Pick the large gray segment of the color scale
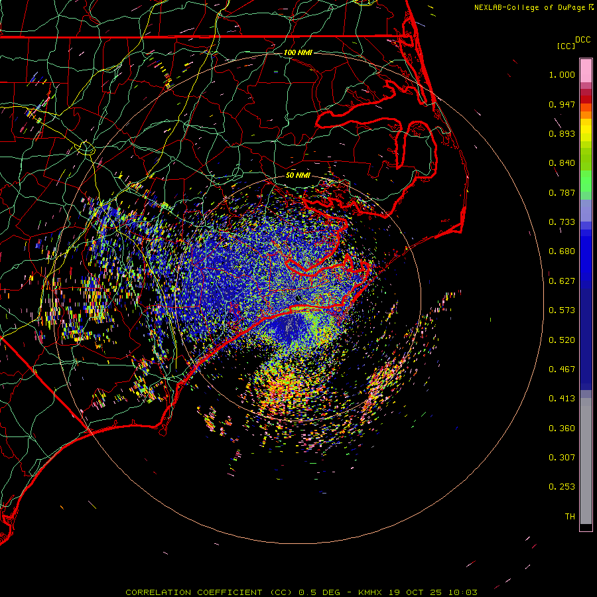597x597 pixels. [586, 461]
